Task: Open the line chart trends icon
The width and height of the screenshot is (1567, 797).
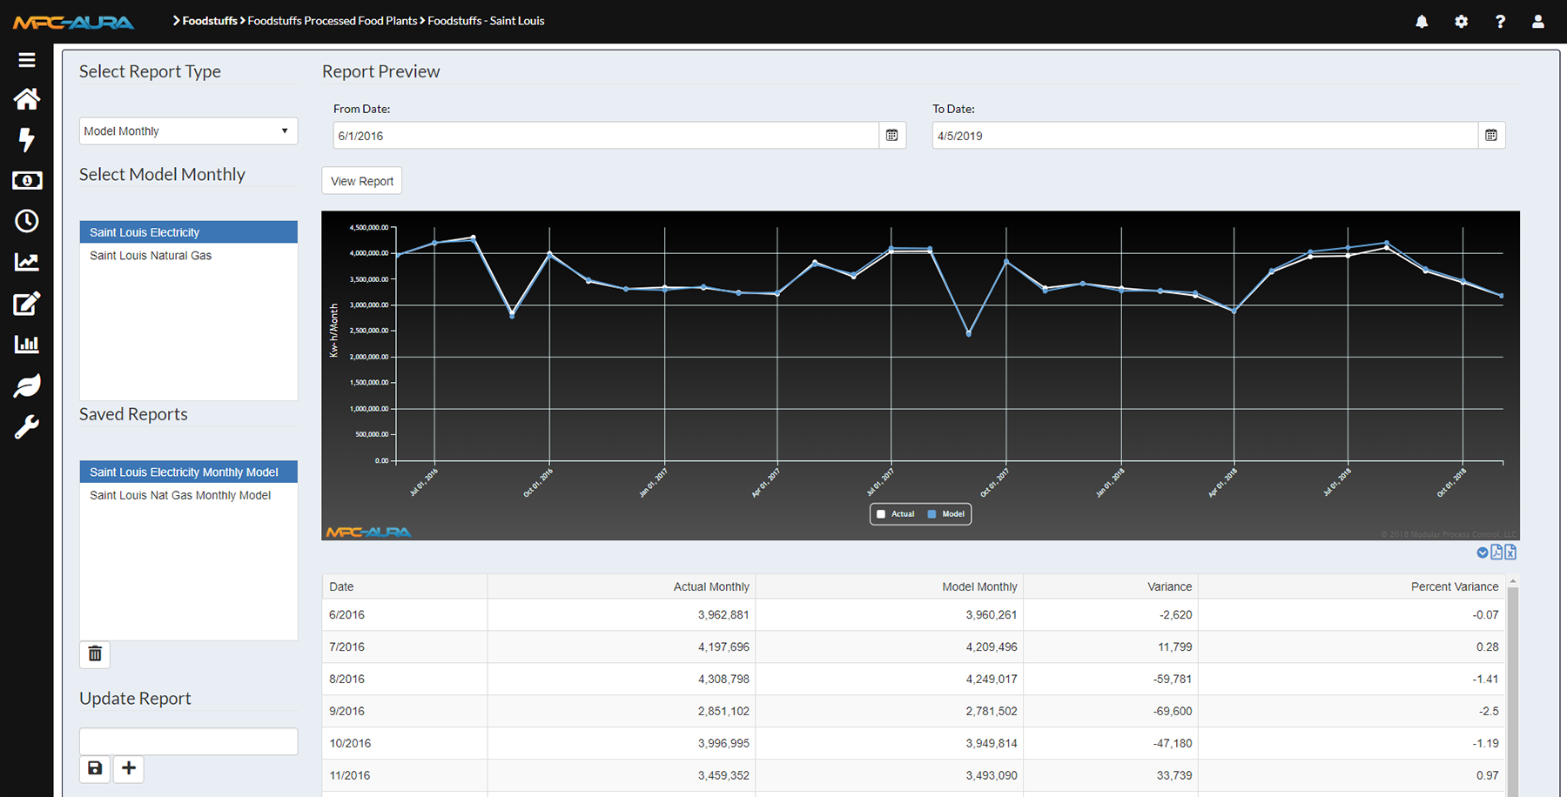Action: coord(27,262)
